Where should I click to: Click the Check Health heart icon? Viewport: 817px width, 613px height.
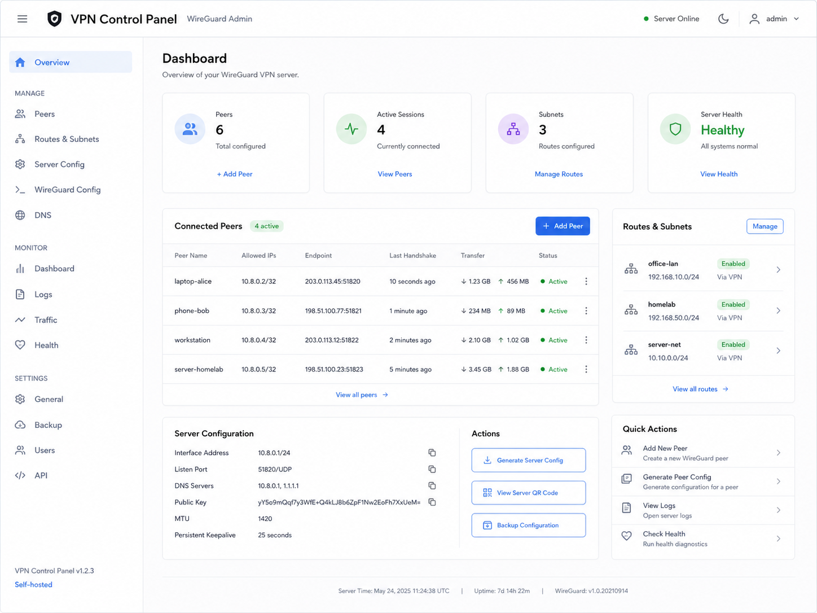[x=627, y=536]
